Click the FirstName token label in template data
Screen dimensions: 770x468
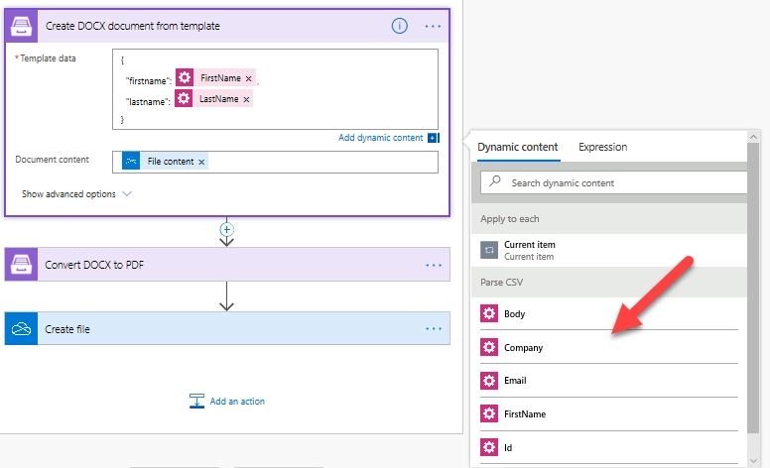point(220,78)
